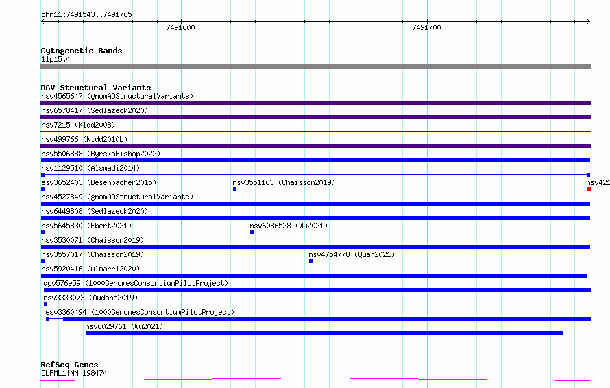Click the chr11:7491543..7491765 coordinate label
Viewport: 610px width, 388px height.
(x=86, y=14)
